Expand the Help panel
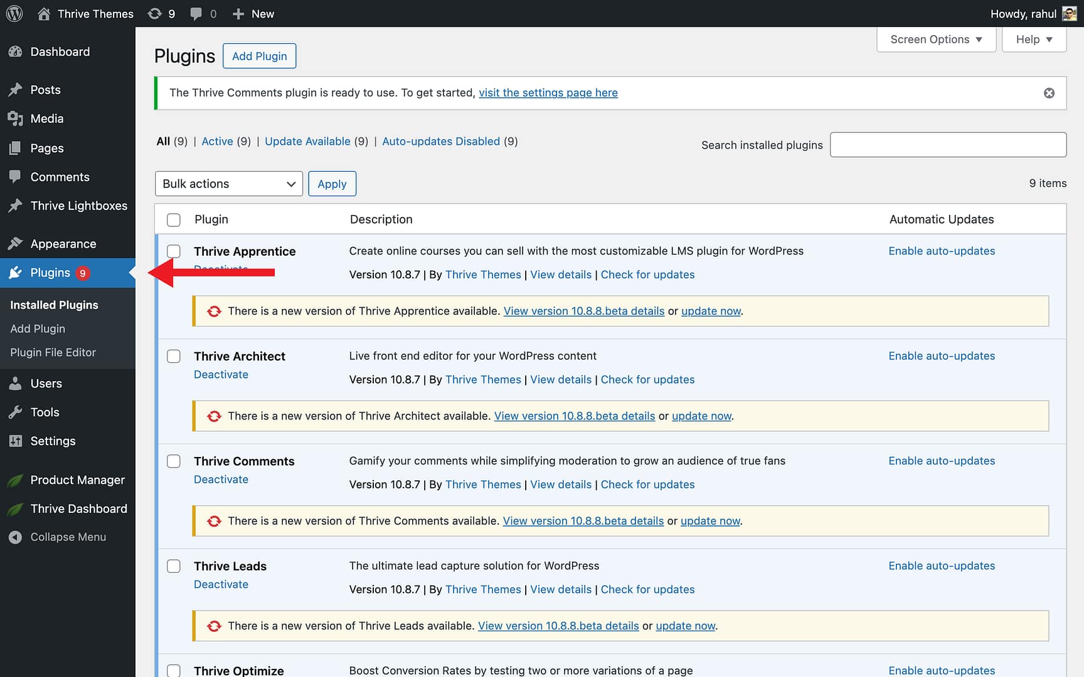The height and width of the screenshot is (677, 1084). [x=1033, y=39]
